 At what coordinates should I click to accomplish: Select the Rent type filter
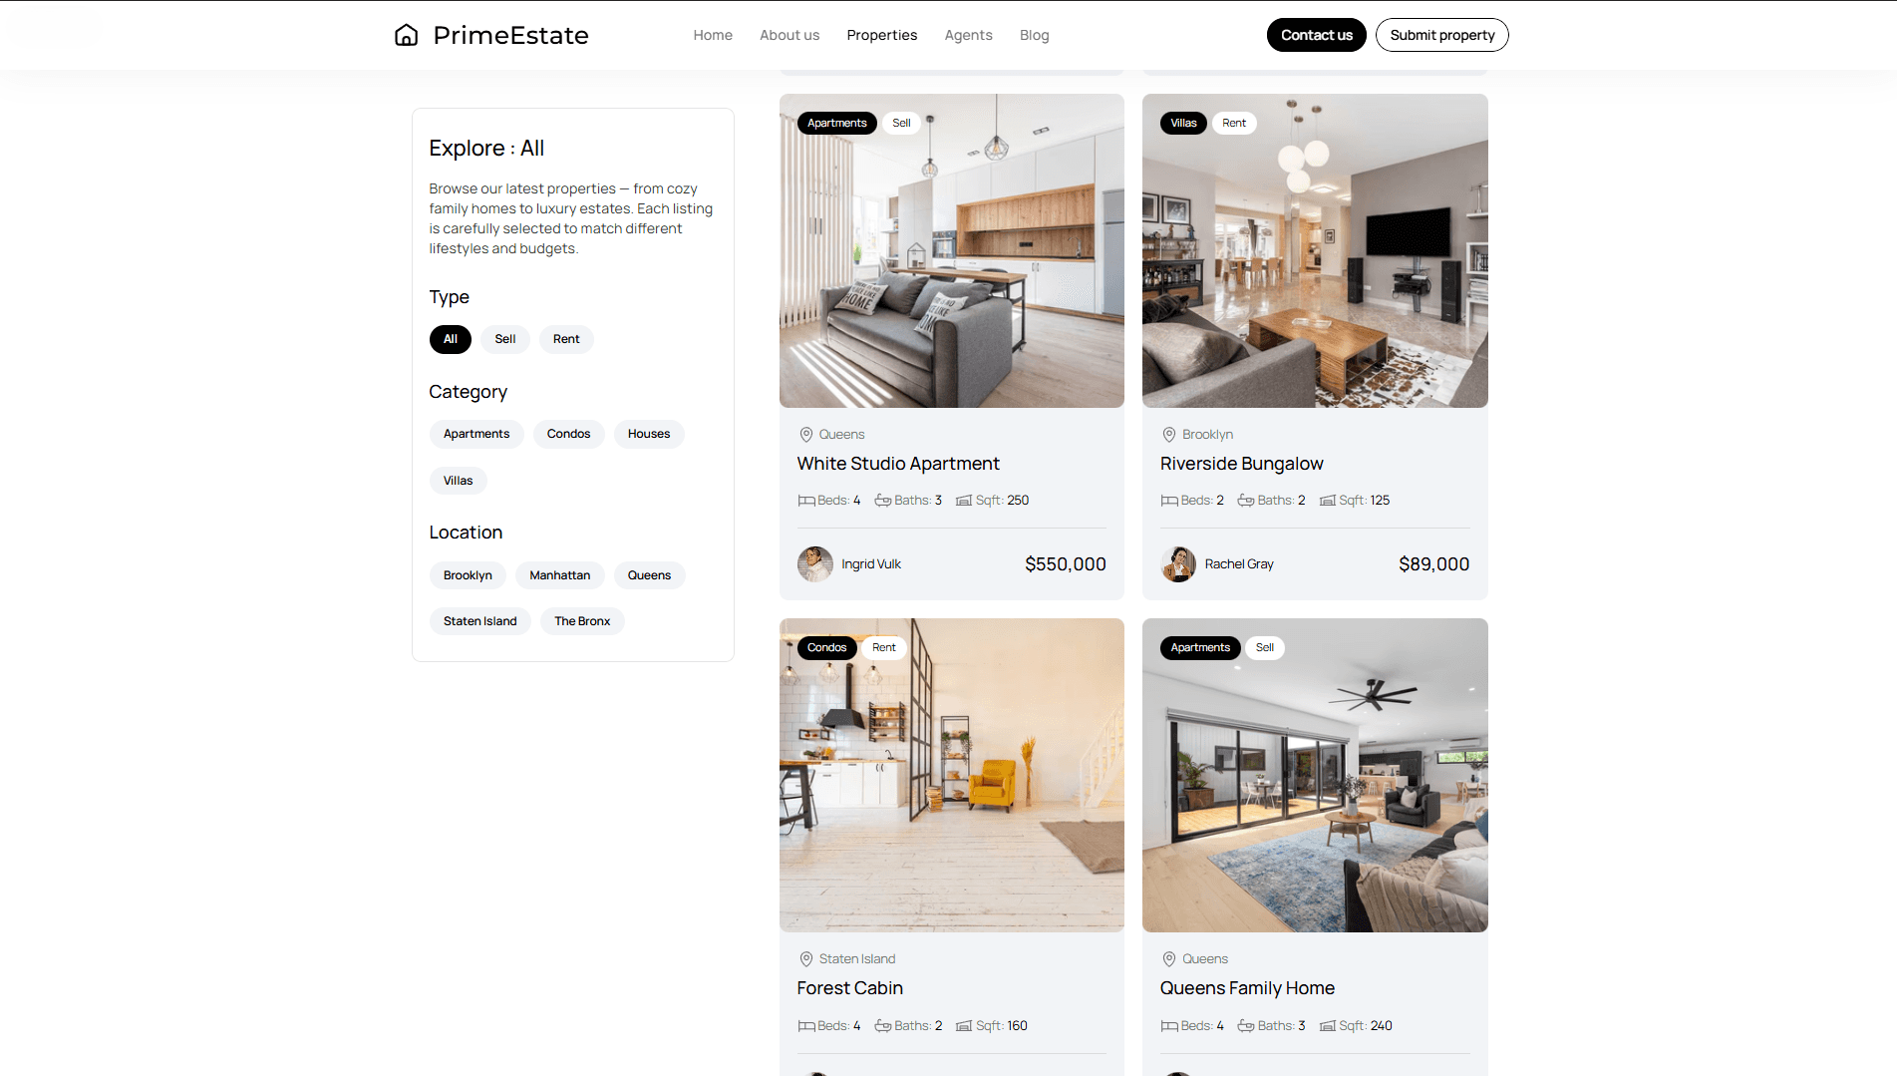click(566, 339)
